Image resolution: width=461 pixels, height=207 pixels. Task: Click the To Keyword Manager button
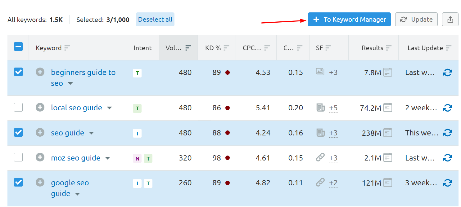pyautogui.click(x=349, y=19)
